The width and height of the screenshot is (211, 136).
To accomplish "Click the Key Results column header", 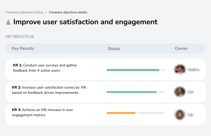I will click(23, 48).
